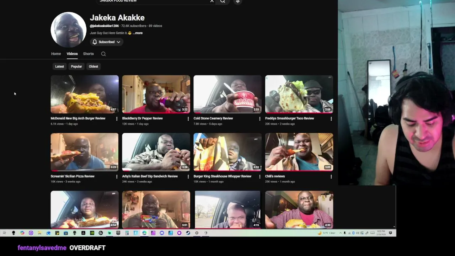This screenshot has height=256, width=455.
Task: Click the BlackBerry Dr Pepper video thumbnail
Action: pos(156,94)
